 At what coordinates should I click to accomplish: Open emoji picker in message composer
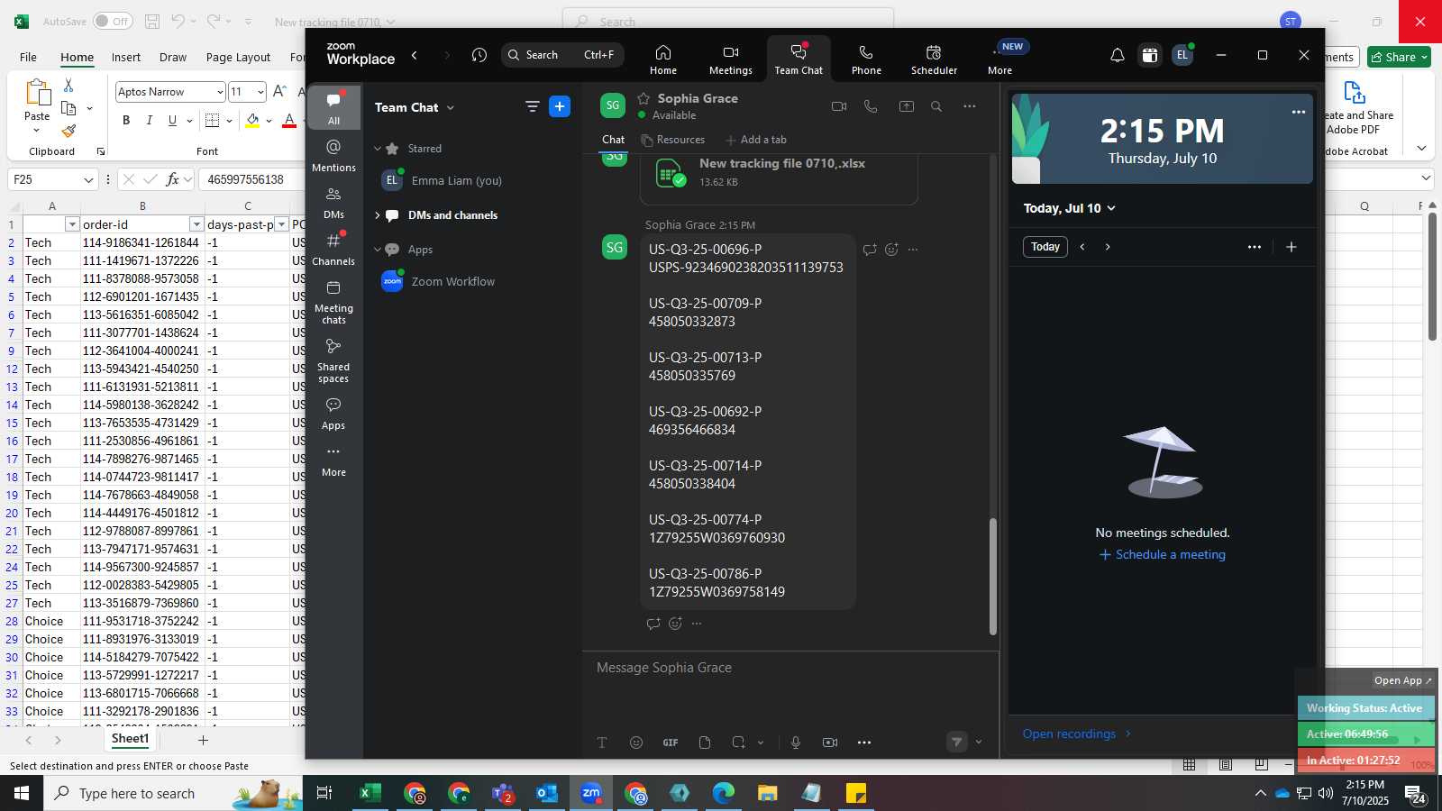point(636,743)
